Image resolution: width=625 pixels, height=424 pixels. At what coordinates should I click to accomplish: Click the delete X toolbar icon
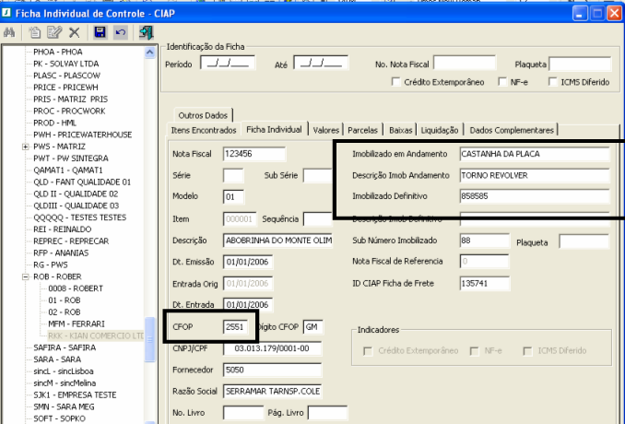click(74, 32)
